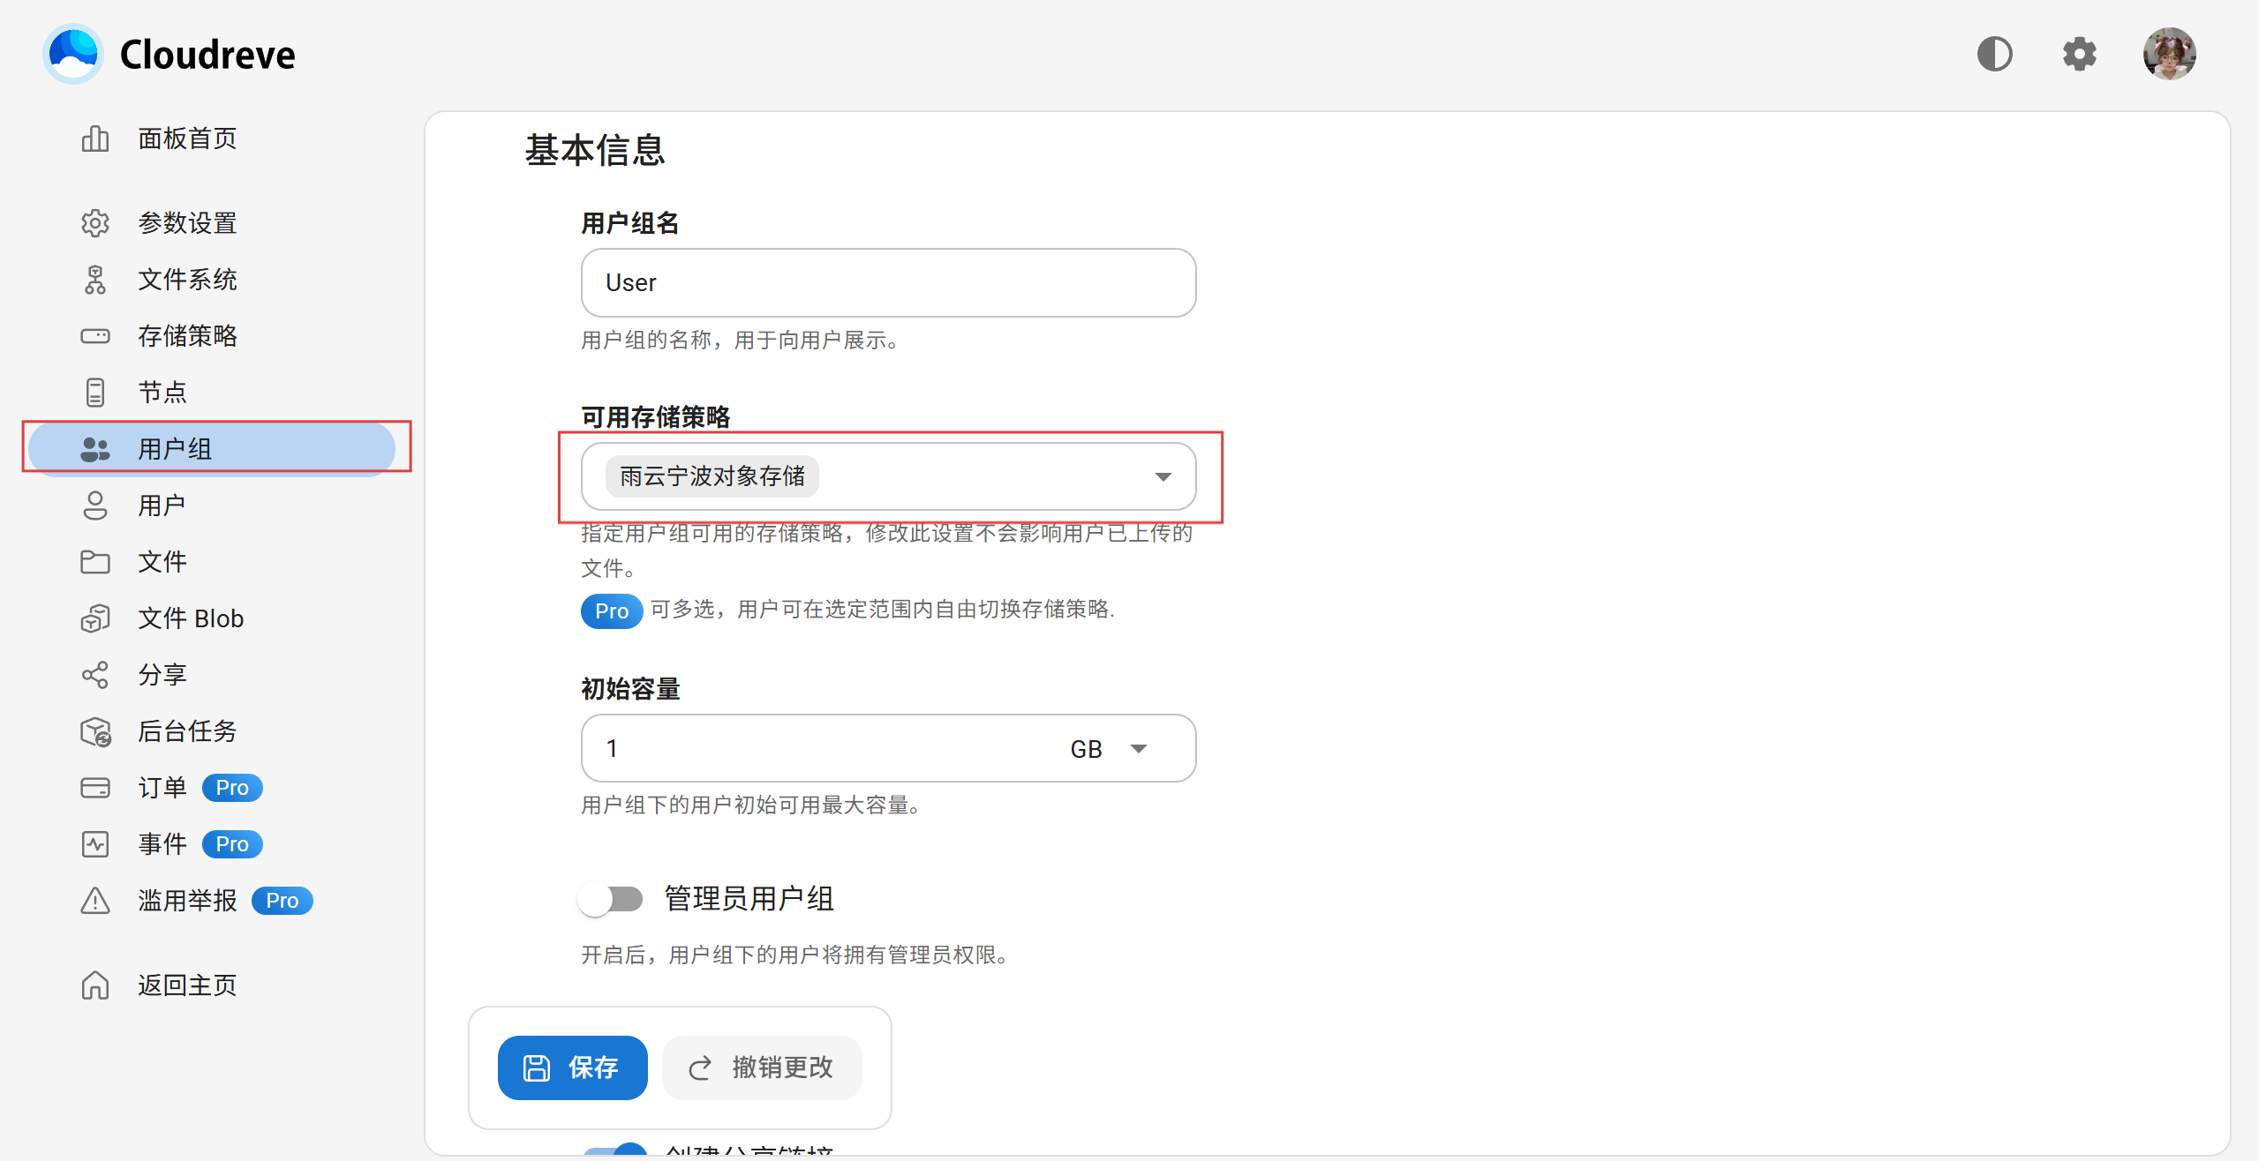Viewport: 2259px width, 1161px height.
Task: Click the Cloudreve logo icon
Action: click(x=73, y=54)
